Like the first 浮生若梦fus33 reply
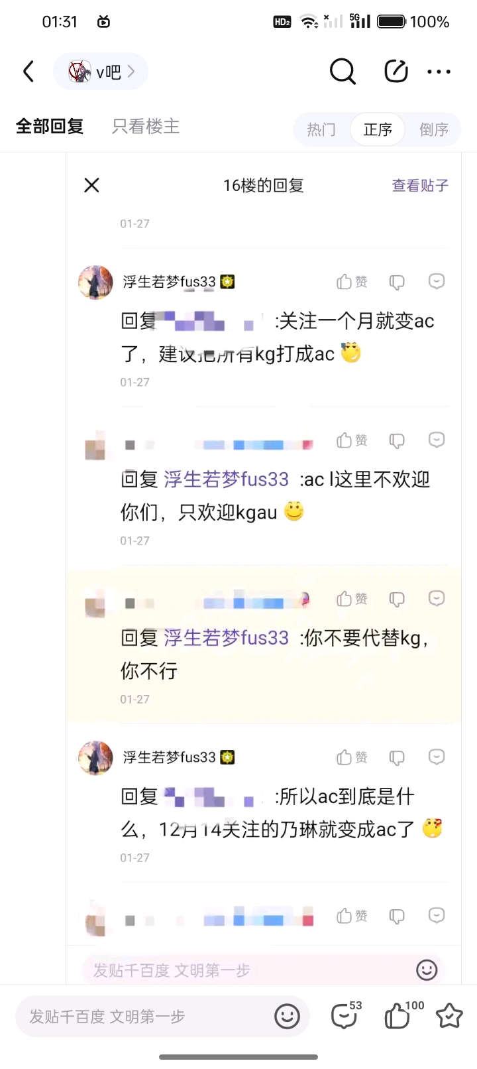Viewport: 477px width, 1069px height. (x=352, y=282)
